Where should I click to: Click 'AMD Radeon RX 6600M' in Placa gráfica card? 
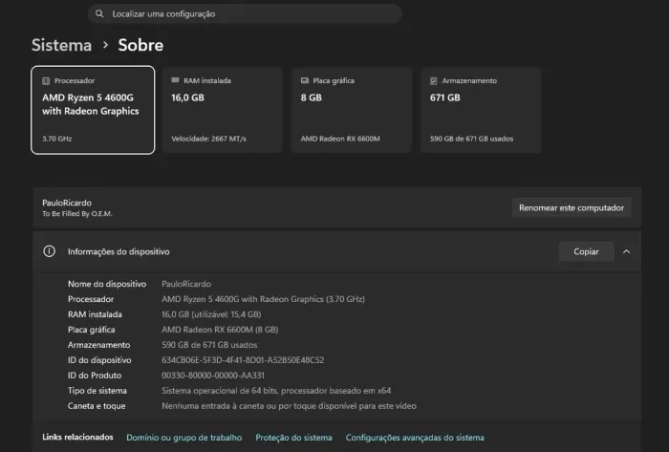click(x=340, y=139)
